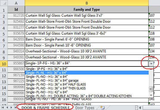This screenshot has width=160, height=110.
Task: Click Id cell 987159
Action: coord(16,75)
